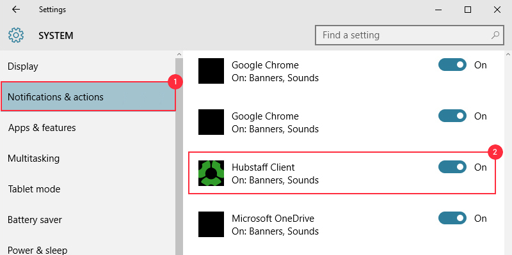Click the first Google Chrome app icon
The image size is (512, 255).
click(x=211, y=71)
